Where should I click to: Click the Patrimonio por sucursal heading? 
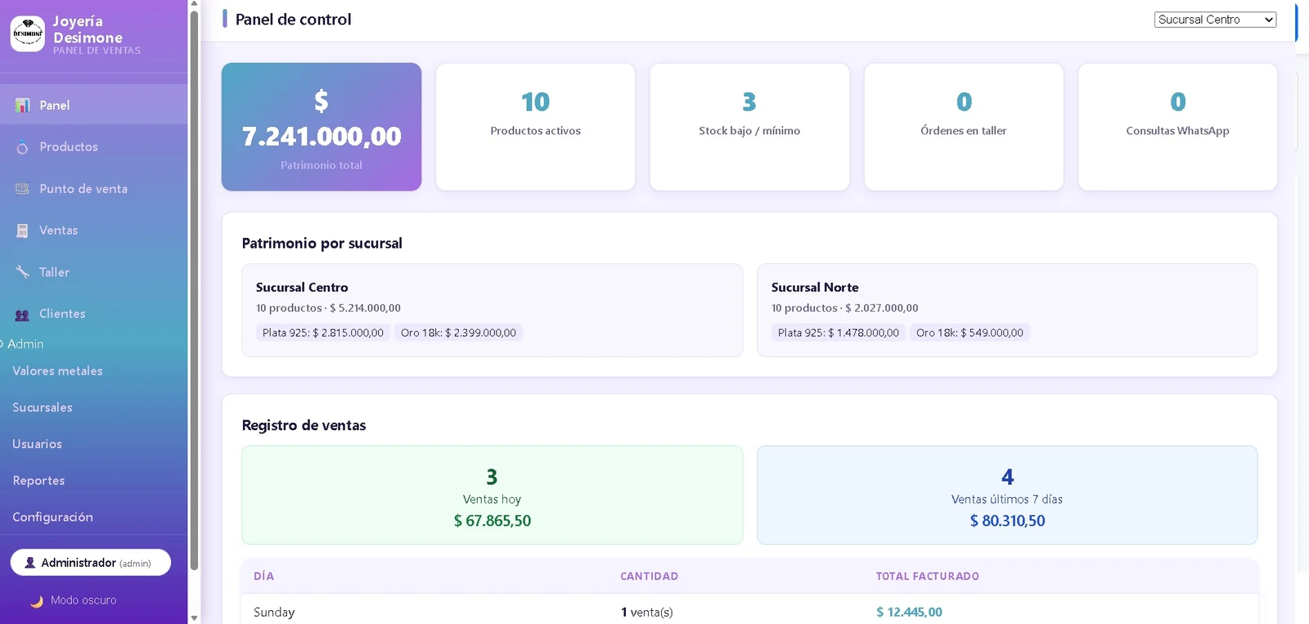322,244
